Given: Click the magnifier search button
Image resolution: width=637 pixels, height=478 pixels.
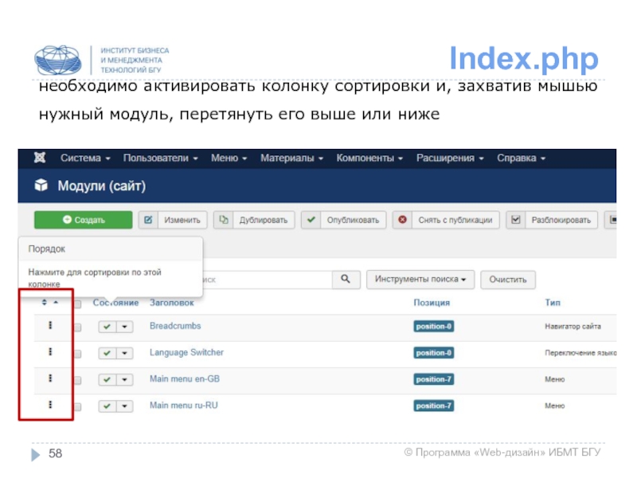Looking at the screenshot, I should 345,280.
